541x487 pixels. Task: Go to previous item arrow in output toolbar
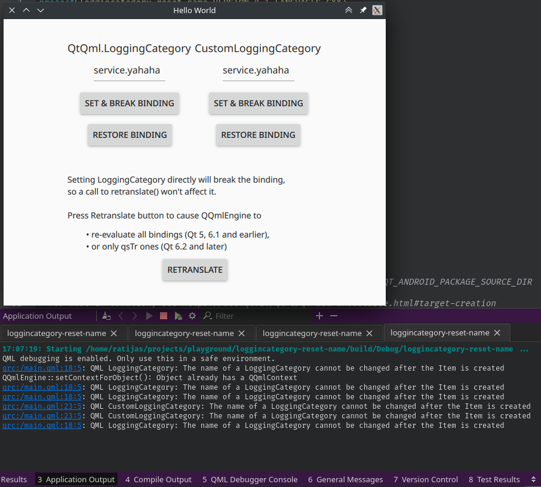(121, 316)
